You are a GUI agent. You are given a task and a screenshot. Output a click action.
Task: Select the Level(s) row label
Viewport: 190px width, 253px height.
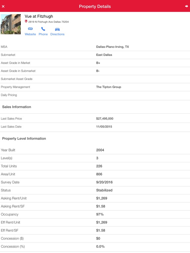[7, 158]
